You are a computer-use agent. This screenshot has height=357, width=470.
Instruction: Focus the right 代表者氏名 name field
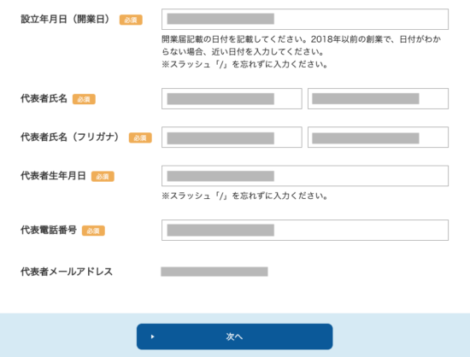tap(378, 98)
